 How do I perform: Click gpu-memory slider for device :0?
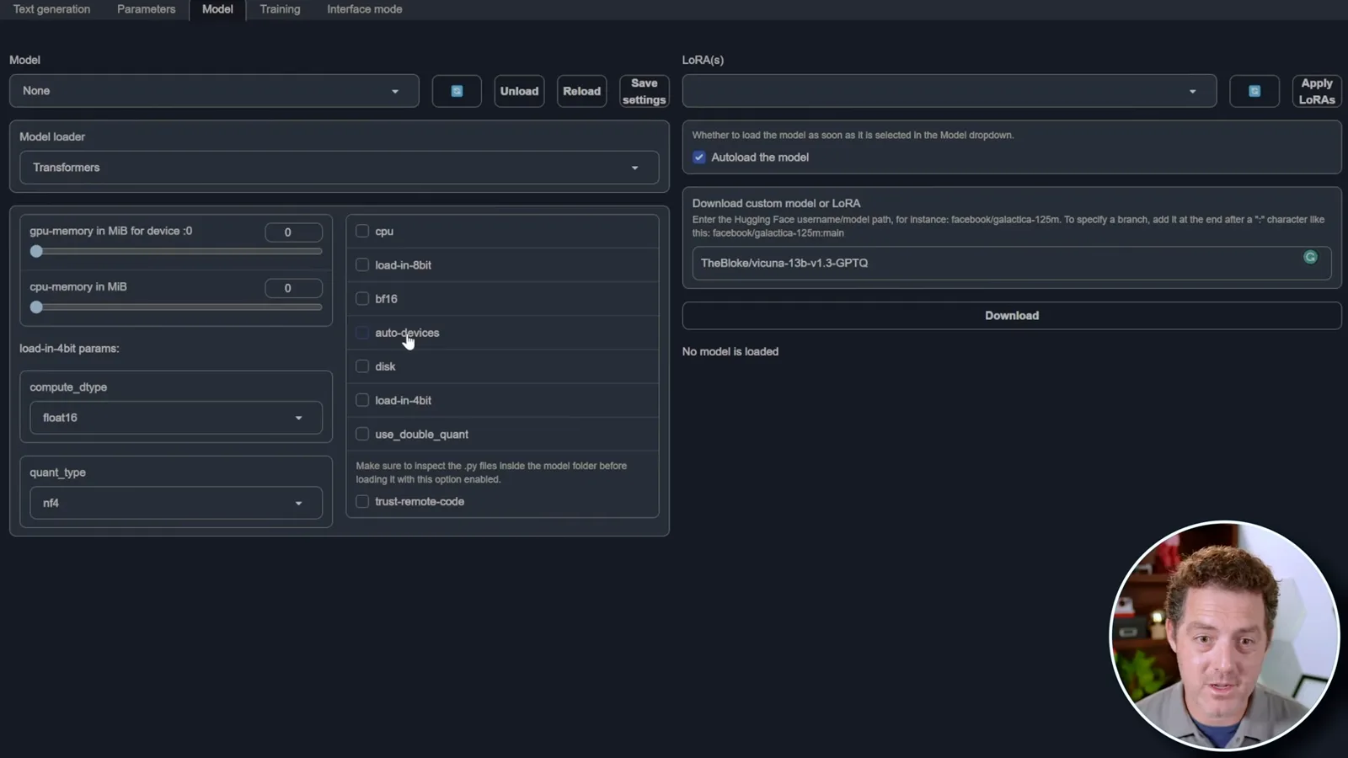(176, 251)
